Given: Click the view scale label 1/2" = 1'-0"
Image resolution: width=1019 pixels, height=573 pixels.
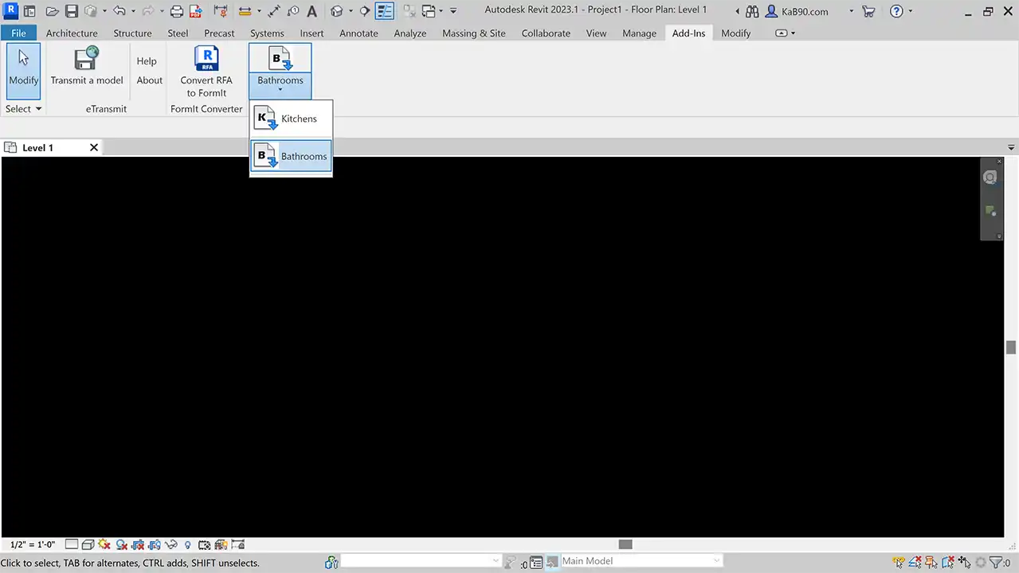Looking at the screenshot, I should 32,544.
